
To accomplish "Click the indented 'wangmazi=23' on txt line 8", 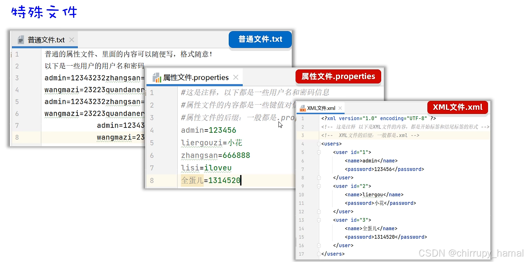I will click(x=121, y=137).
